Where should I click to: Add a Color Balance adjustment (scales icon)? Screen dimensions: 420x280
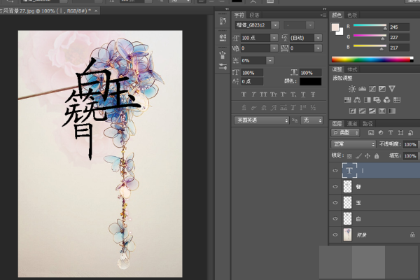pyautogui.click(x=357, y=100)
